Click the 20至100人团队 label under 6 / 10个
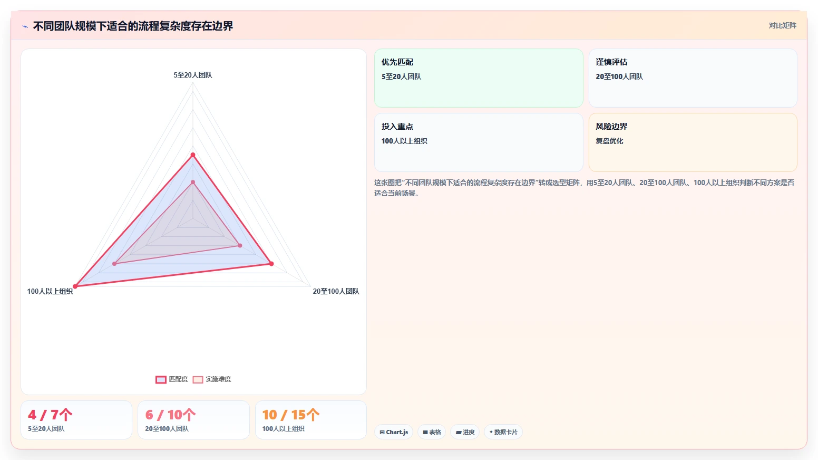The width and height of the screenshot is (818, 460). (x=167, y=429)
